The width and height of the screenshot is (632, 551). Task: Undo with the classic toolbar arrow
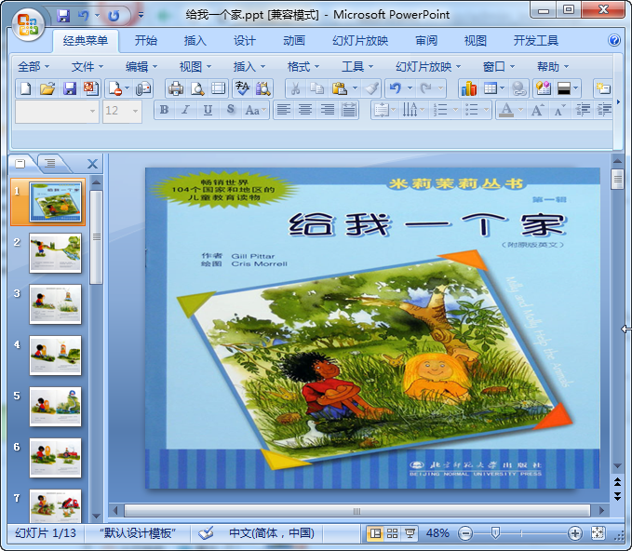coord(396,88)
